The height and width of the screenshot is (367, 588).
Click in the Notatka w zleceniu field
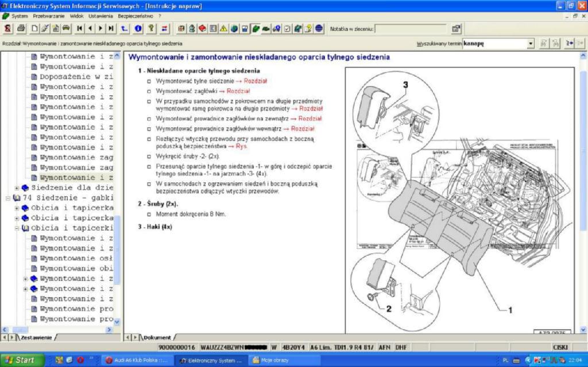(x=410, y=29)
